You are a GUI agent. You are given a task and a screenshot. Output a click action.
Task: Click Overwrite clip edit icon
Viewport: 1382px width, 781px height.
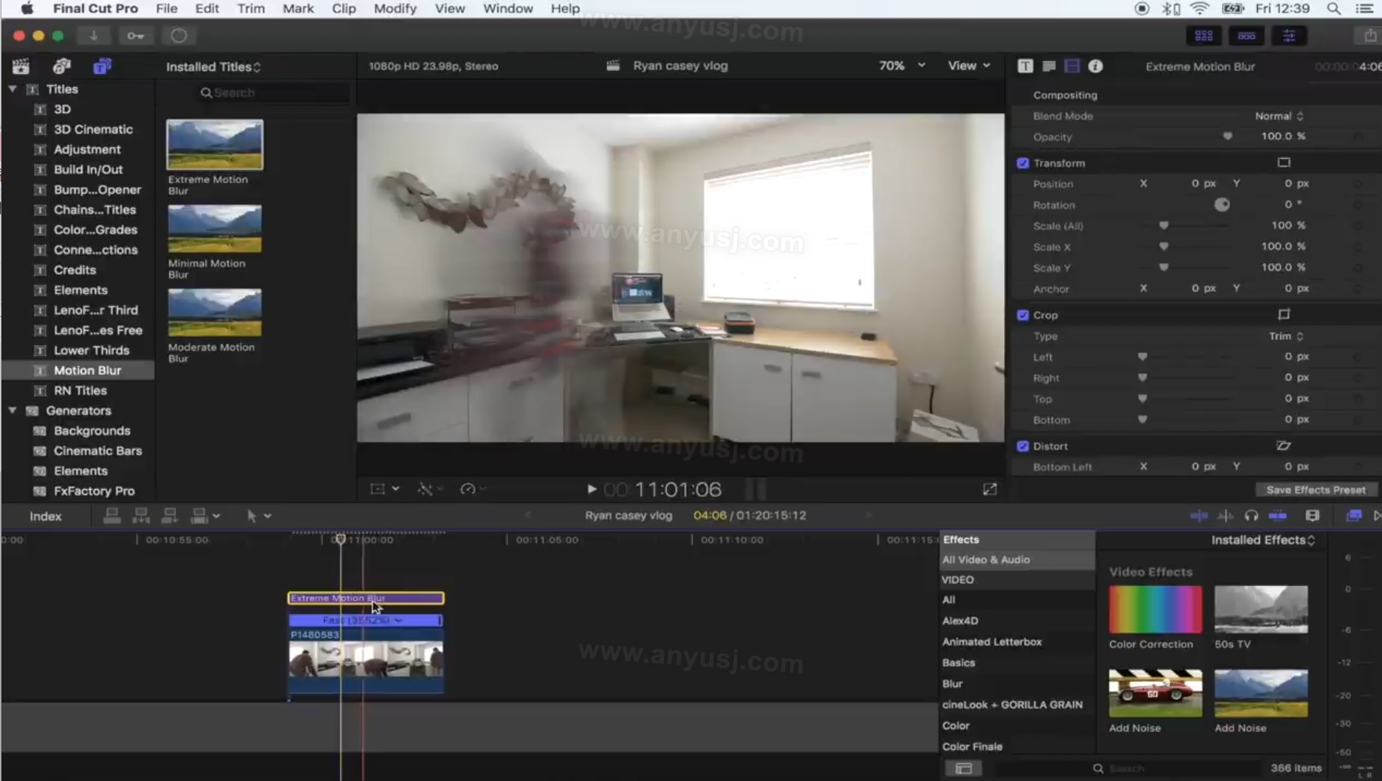(205, 516)
